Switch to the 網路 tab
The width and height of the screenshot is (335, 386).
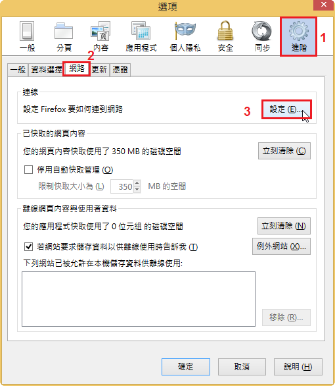[x=77, y=69]
